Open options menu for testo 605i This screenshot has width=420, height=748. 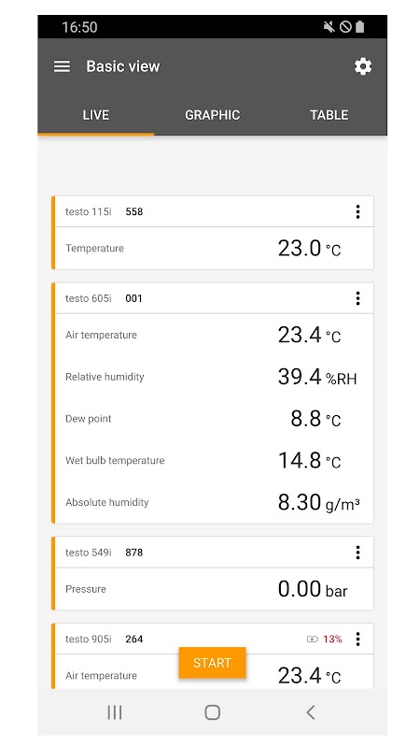click(357, 298)
